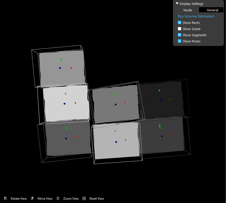Switch to the Node tab

click(x=187, y=10)
